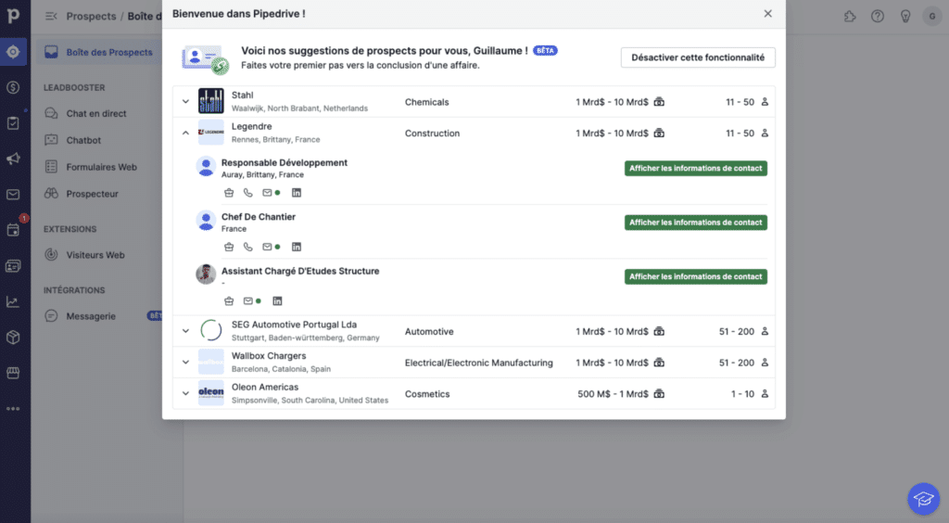Screen dimensions: 949x523
Task: Close the Bienvenue dans Pipedrive dialog
Action: coord(767,13)
